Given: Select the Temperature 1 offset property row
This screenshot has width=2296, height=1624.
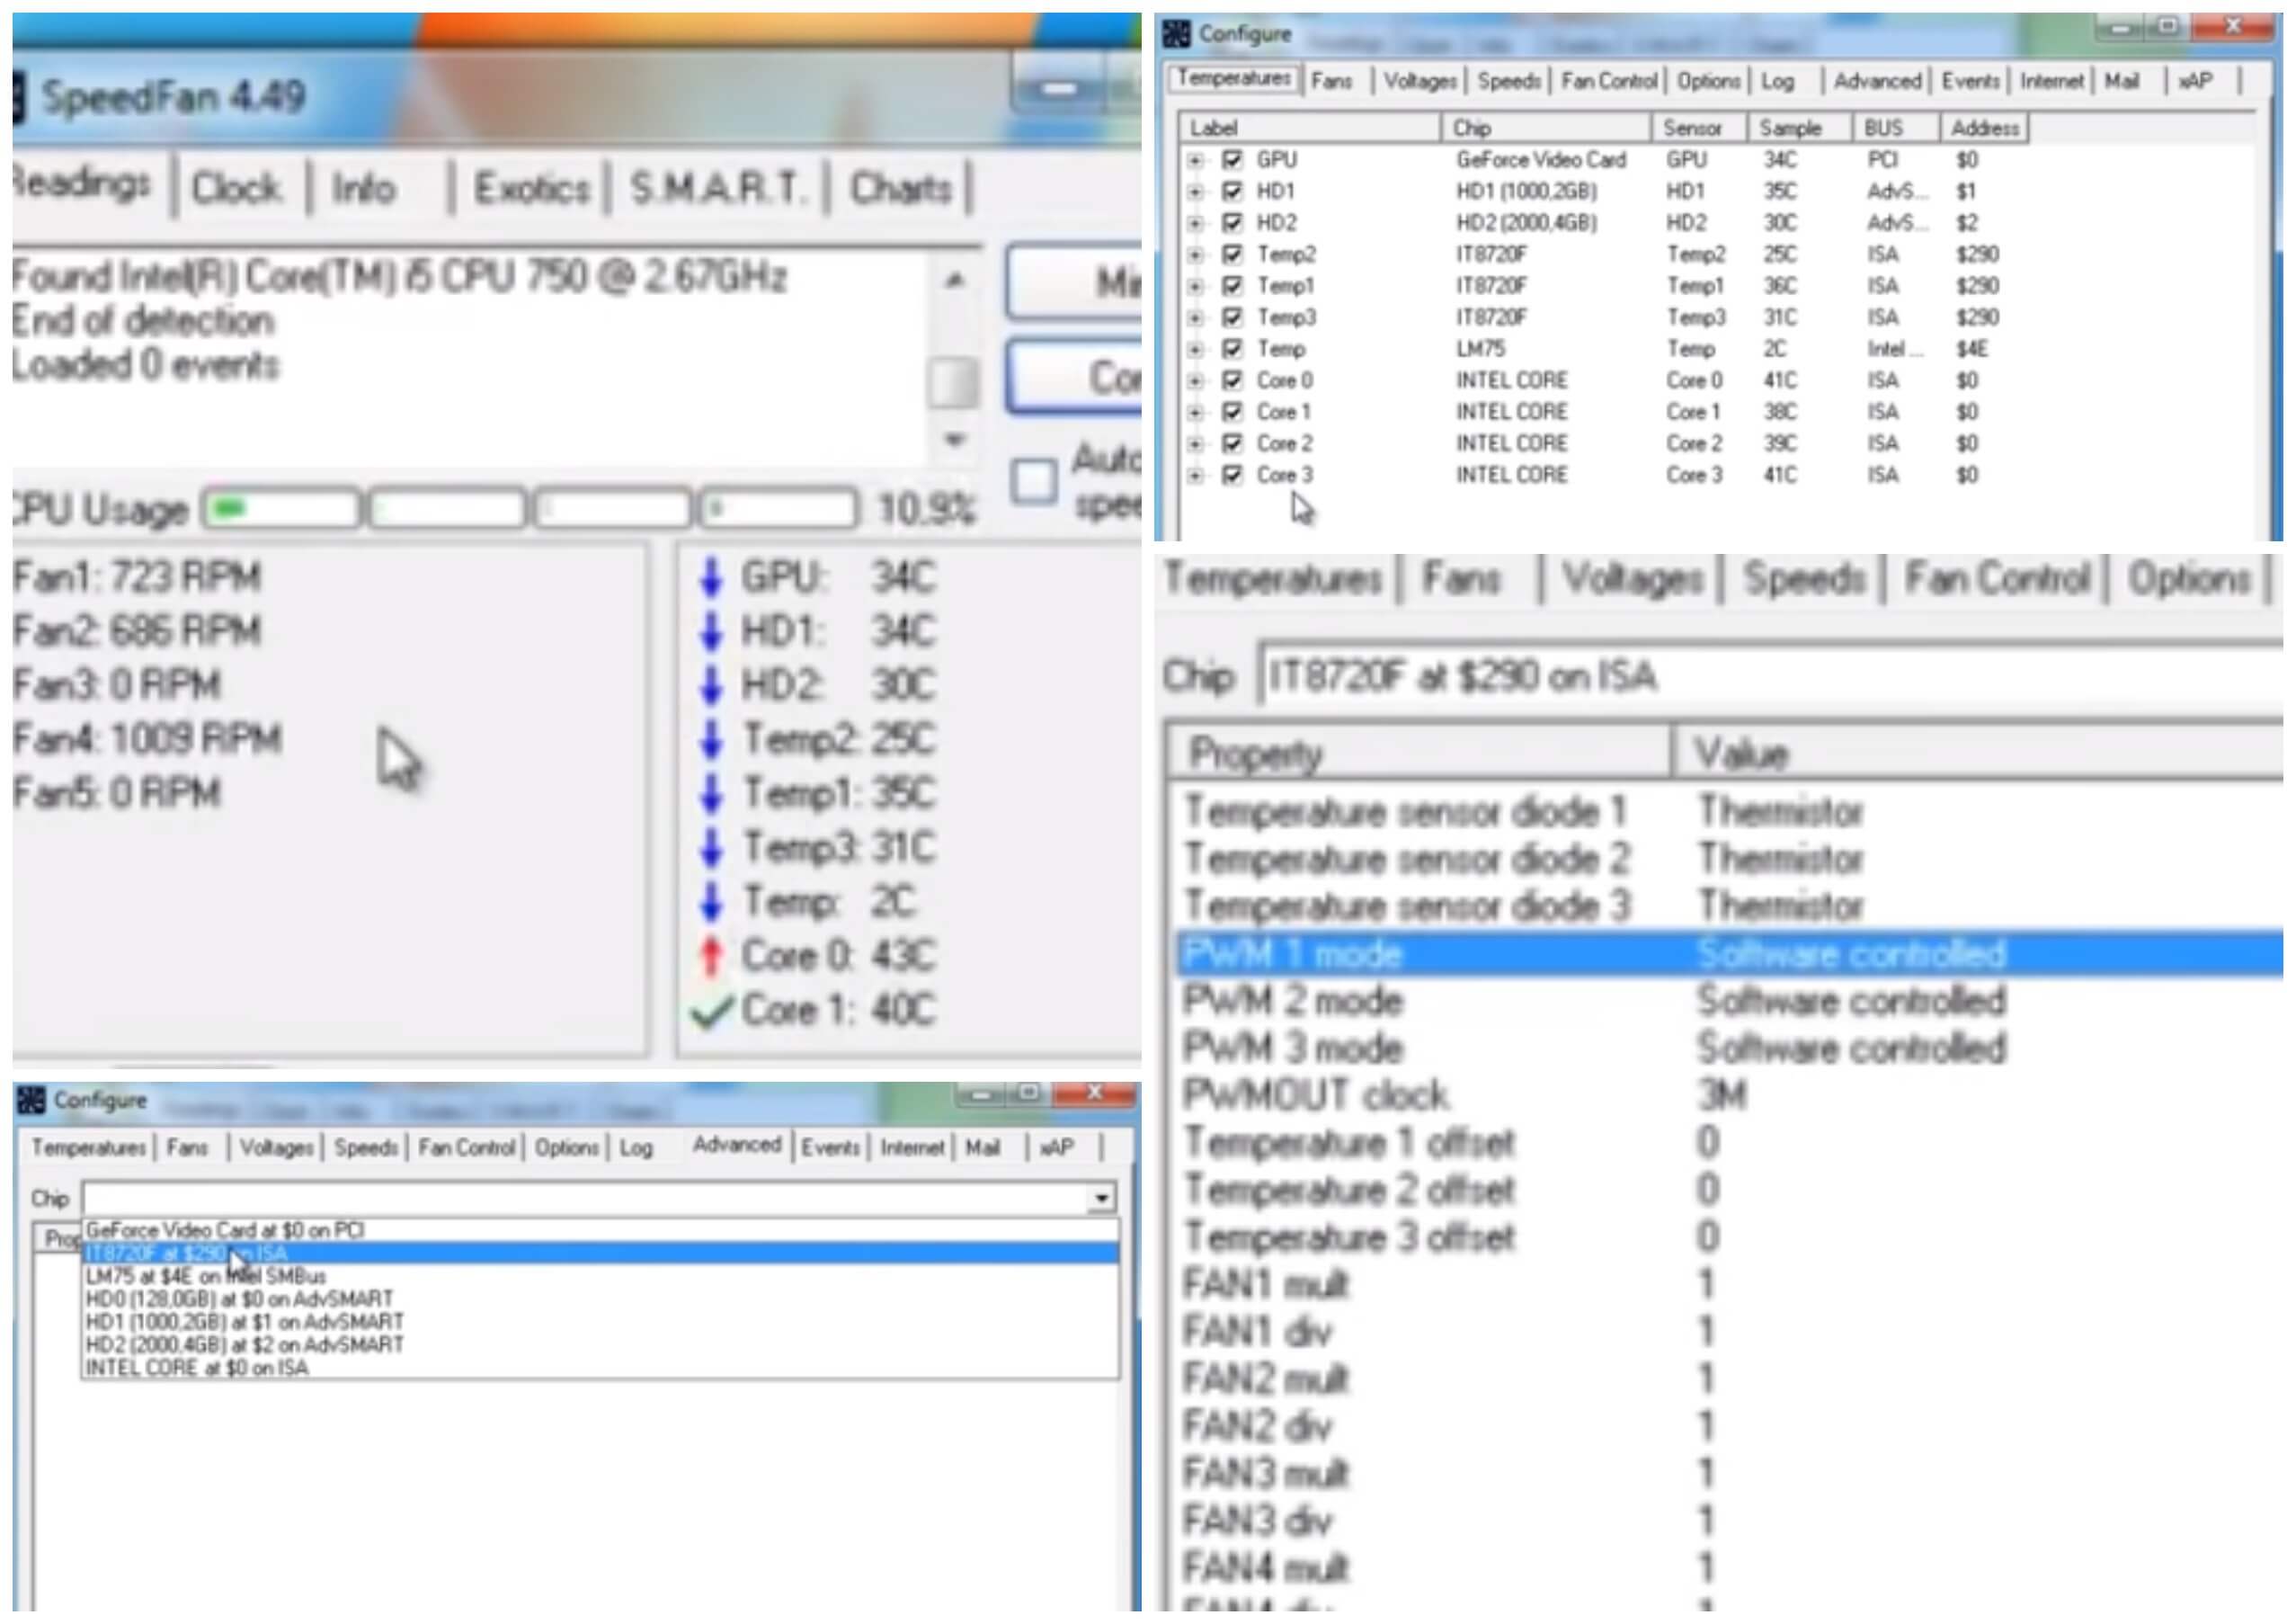Looking at the screenshot, I should 1730,1143.
